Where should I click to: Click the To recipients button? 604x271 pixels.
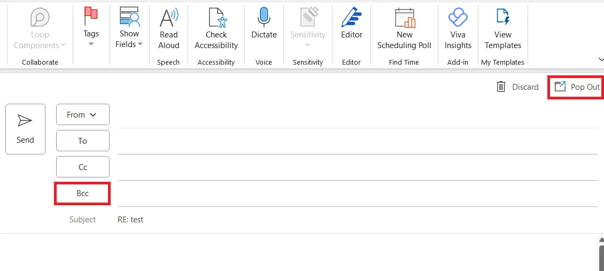point(83,141)
